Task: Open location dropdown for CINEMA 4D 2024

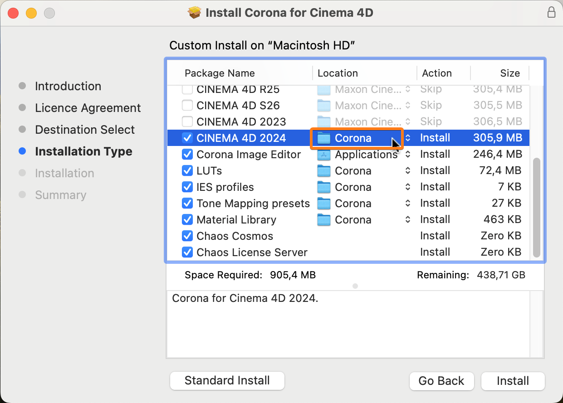Action: pos(408,138)
